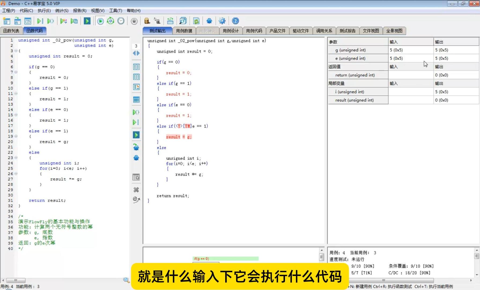Go to previous test case arrow
Image resolution: width=480 pixels, height=290 pixels.
(134, 53)
